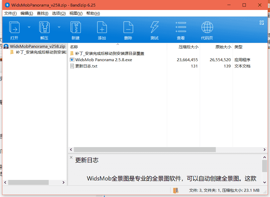Click the file list horizontal scrollbar thumb
Viewport: 270px width, 197px height.
(145, 149)
